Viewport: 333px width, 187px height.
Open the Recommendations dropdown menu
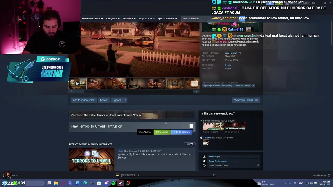tap(92, 18)
